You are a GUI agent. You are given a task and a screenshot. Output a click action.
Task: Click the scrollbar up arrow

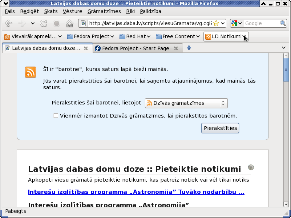tap(286, 55)
